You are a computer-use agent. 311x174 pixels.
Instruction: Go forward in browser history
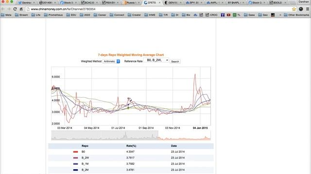[9, 9]
